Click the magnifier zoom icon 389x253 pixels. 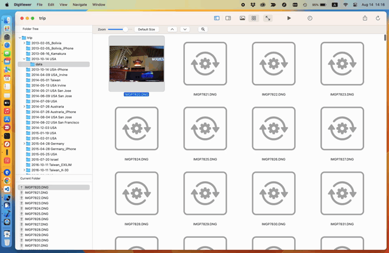click(x=203, y=29)
